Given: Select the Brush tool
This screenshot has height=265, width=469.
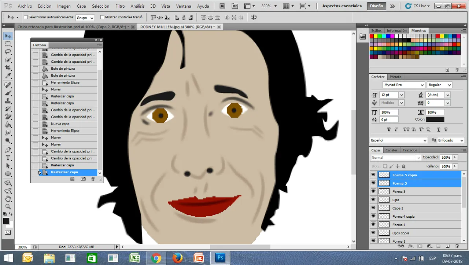Looking at the screenshot, I should (8, 93).
